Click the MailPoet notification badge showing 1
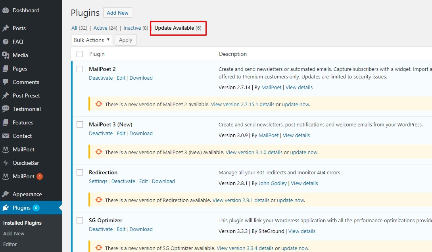Image resolution: width=432 pixels, height=252 pixels. 40,176
